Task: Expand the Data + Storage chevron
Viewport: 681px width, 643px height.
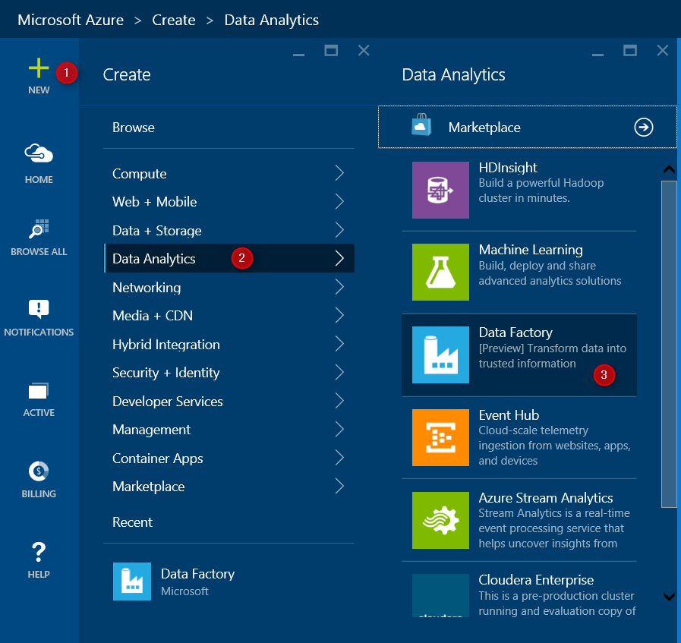Action: click(339, 230)
